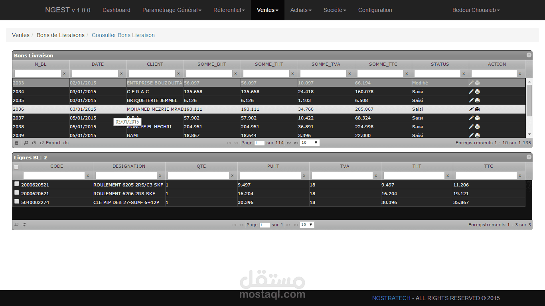Click inside the N_BL filter input field
Image resolution: width=545 pixels, height=306 pixels.
(x=38, y=73)
